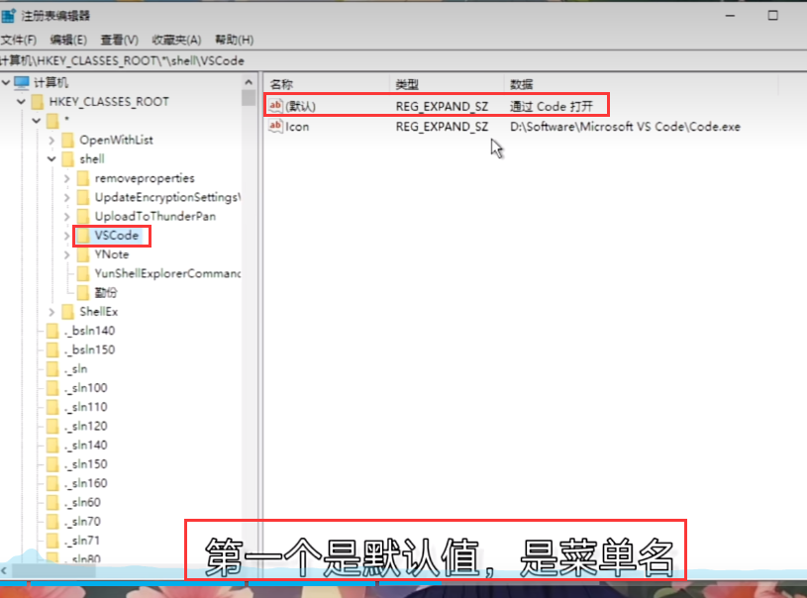
Task: Click the HKEY_CLASSES_ROOT folder icon
Action: (x=38, y=102)
